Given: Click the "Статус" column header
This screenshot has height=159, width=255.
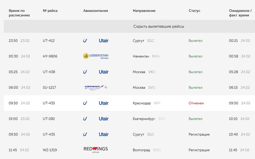Looking at the screenshot, I should click(x=194, y=11).
